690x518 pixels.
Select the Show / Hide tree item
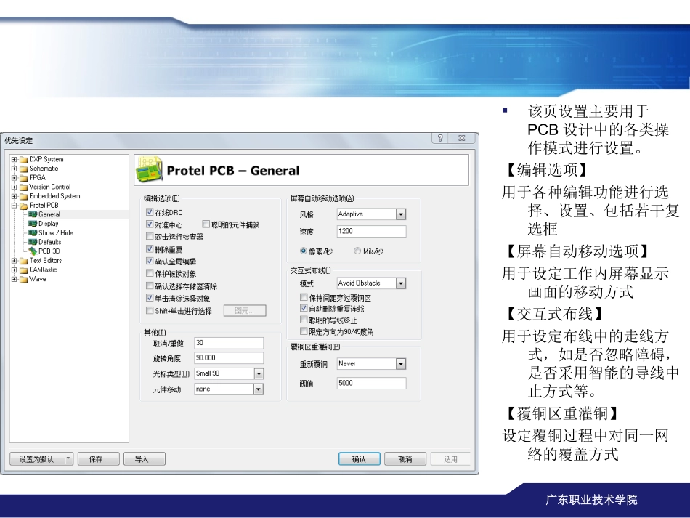56,232
